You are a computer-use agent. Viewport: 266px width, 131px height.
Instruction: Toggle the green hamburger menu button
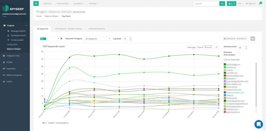click(36, 3)
